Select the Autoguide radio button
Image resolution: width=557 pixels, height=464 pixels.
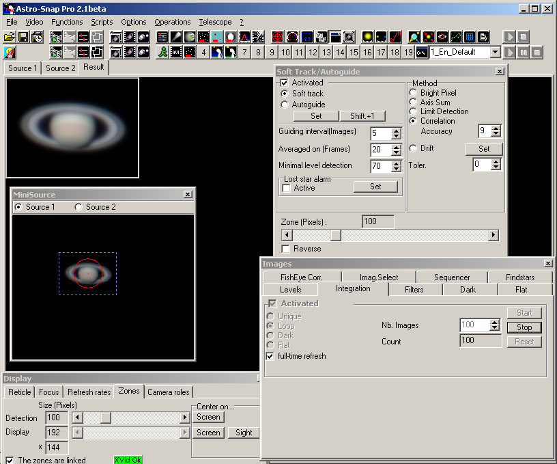284,105
